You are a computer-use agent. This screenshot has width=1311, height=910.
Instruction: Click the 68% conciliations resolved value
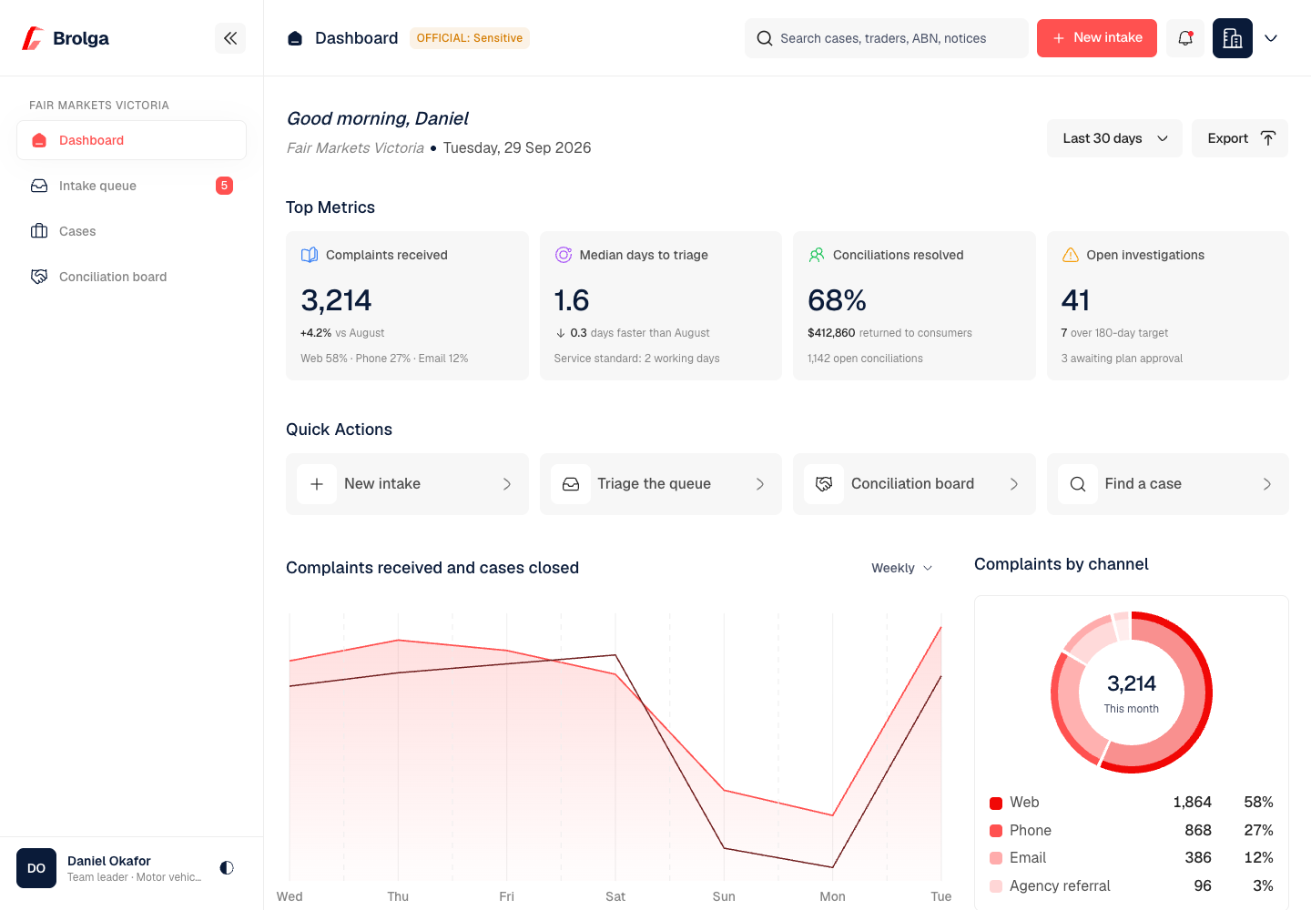837,300
